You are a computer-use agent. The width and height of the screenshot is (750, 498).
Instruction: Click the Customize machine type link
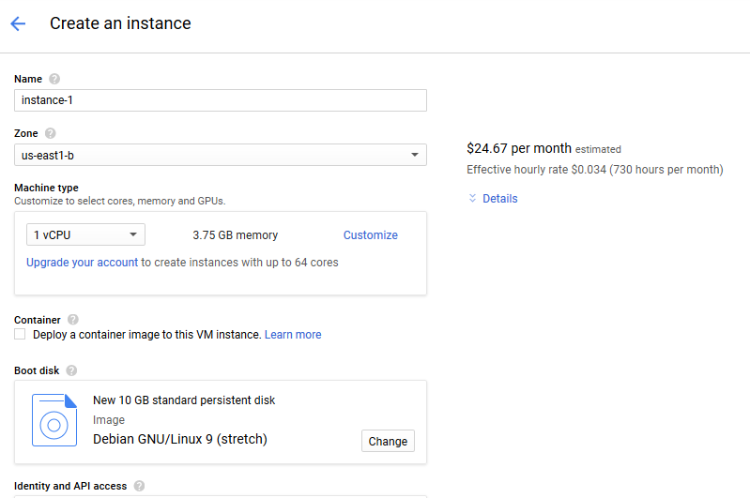tap(370, 235)
